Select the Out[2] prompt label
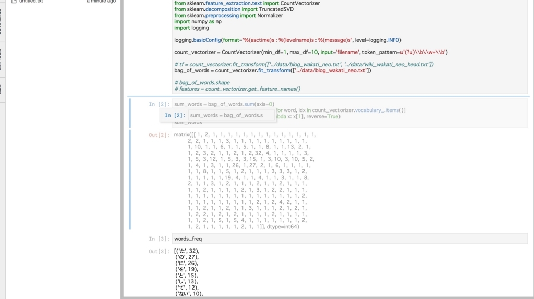Screen dimensions: 534x299 [159, 135]
